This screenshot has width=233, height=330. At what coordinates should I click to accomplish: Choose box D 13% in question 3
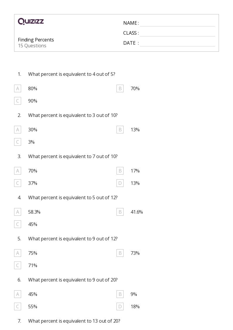tap(120, 183)
